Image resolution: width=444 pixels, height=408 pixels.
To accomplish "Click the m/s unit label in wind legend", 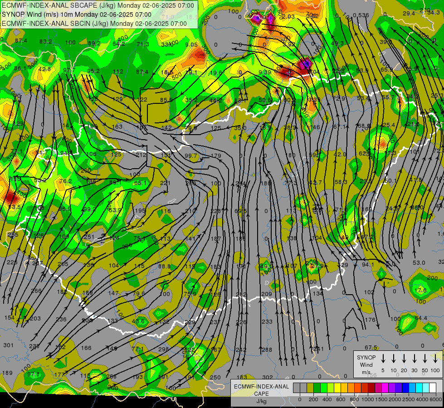I will 366,372.
